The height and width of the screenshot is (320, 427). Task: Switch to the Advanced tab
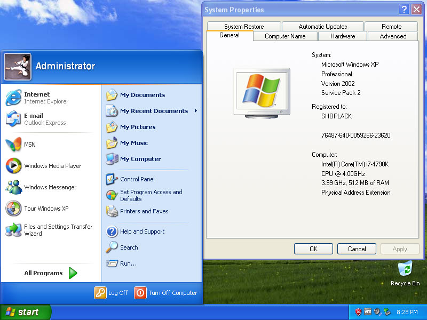point(393,36)
